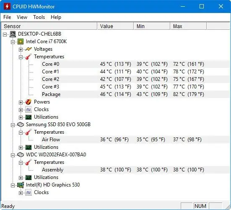
Task: Click Core #2 current value 42 °C (107 °F)
Action: click(116, 79)
